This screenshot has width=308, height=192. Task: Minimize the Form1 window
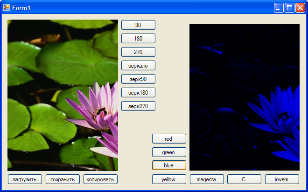279,8
